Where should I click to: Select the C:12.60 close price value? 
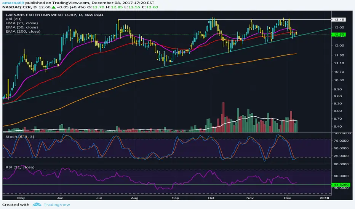point(150,7)
